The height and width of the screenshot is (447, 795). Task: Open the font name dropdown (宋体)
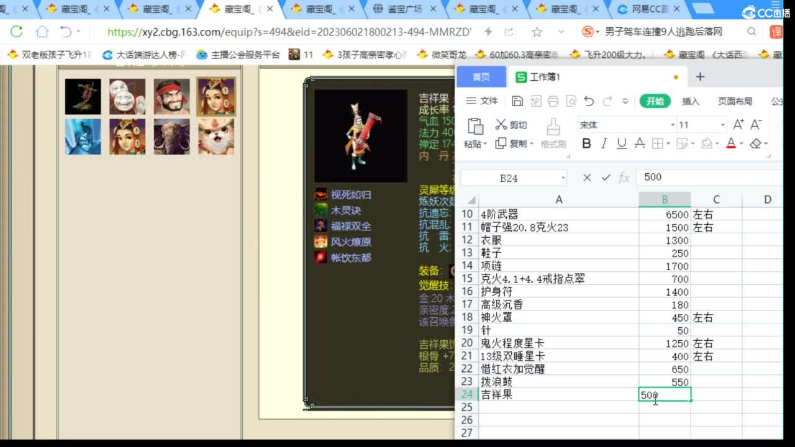coord(672,125)
